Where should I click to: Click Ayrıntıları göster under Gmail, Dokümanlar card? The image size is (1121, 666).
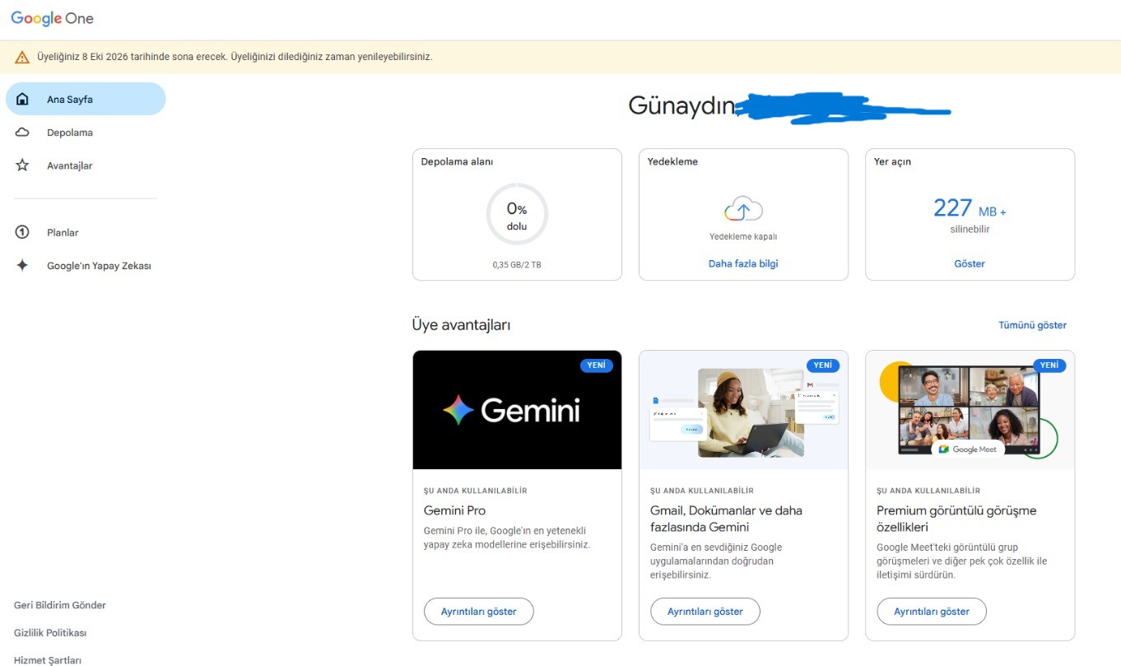[x=705, y=612]
